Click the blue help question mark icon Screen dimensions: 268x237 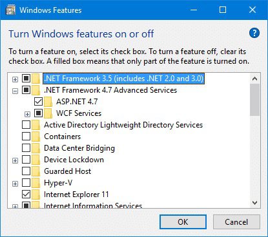[x=254, y=33]
